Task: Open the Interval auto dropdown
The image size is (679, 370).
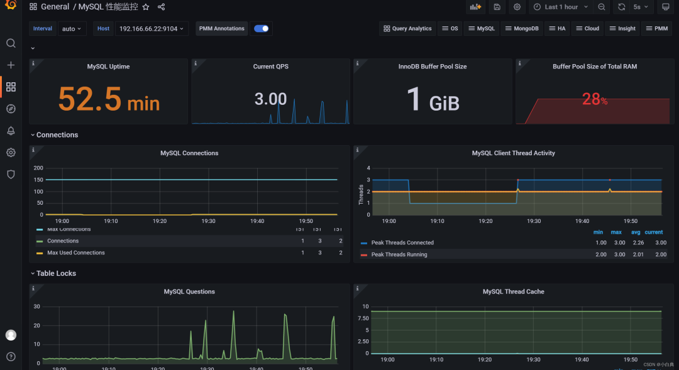Action: 72,28
